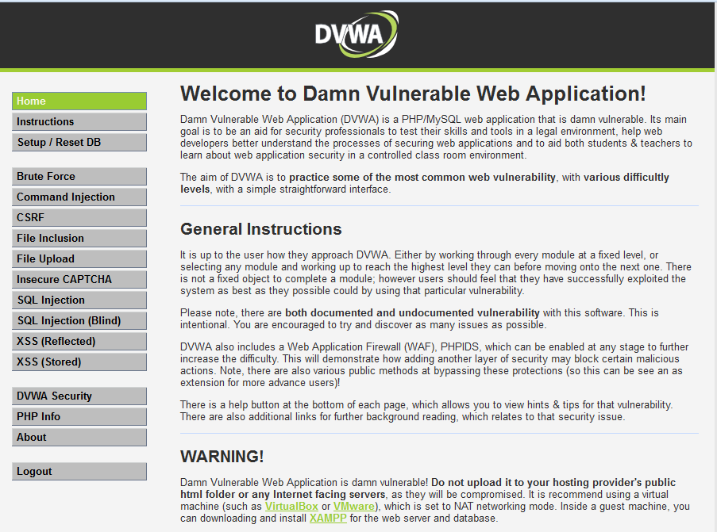717x532 pixels.
Task: Select the Brute Force module
Action: (x=79, y=177)
